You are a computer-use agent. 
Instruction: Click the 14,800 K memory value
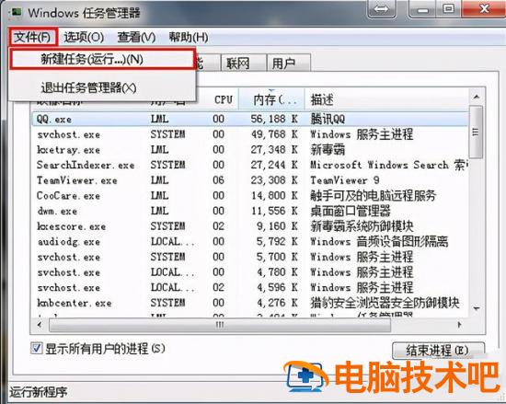tap(274, 195)
